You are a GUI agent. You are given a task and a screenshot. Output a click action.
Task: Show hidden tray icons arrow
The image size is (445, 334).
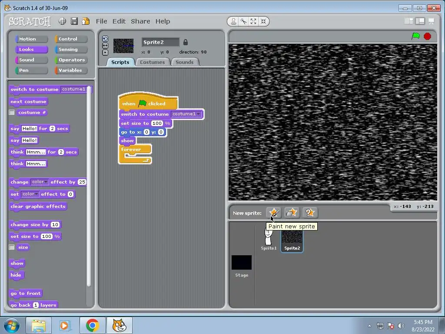pos(369,326)
